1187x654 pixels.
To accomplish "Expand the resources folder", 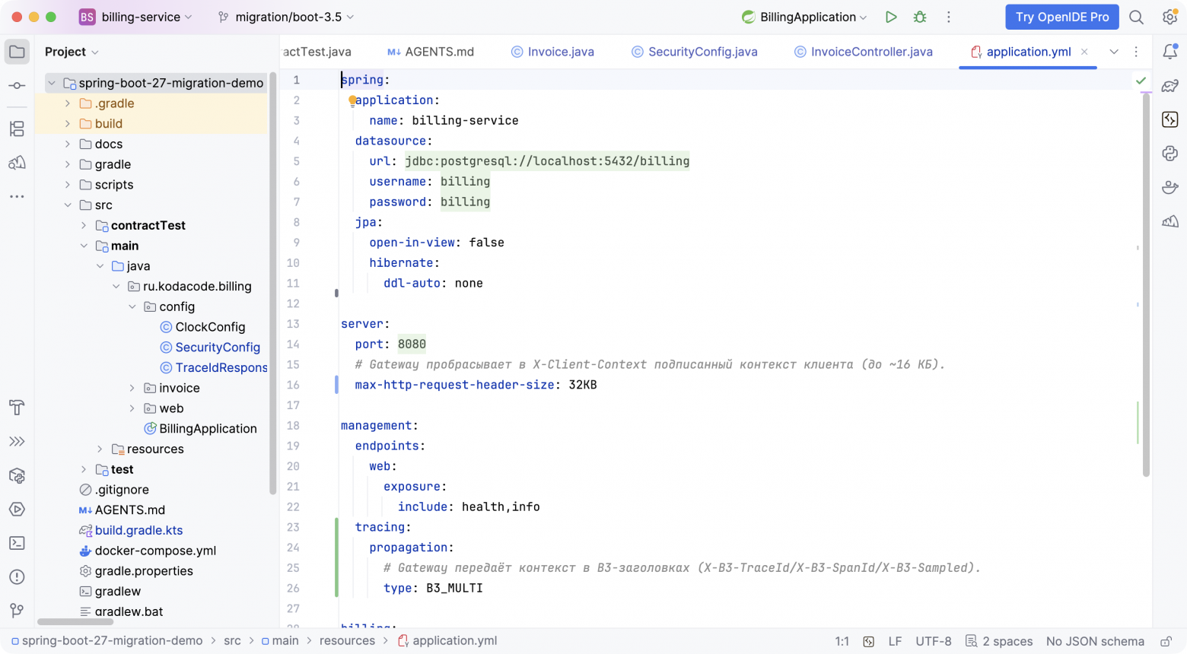I will [x=100, y=449].
